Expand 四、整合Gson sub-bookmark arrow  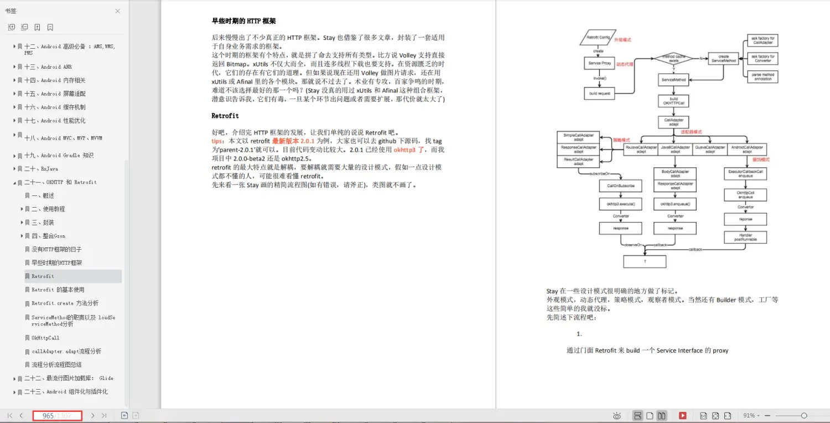[x=22, y=236]
